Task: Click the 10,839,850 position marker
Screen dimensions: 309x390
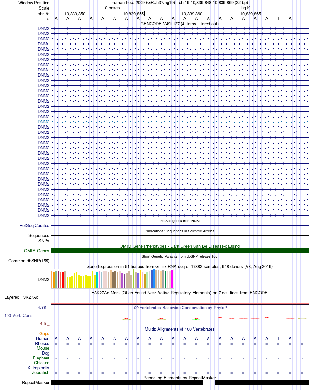Action: click(75, 14)
